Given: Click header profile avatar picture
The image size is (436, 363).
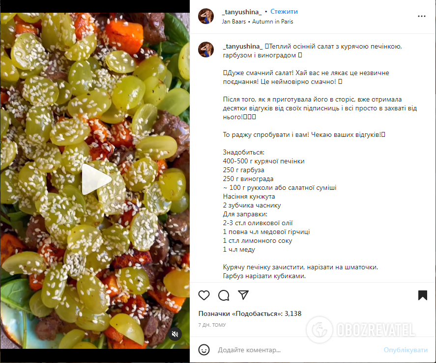Looking at the screenshot, I should (x=206, y=16).
